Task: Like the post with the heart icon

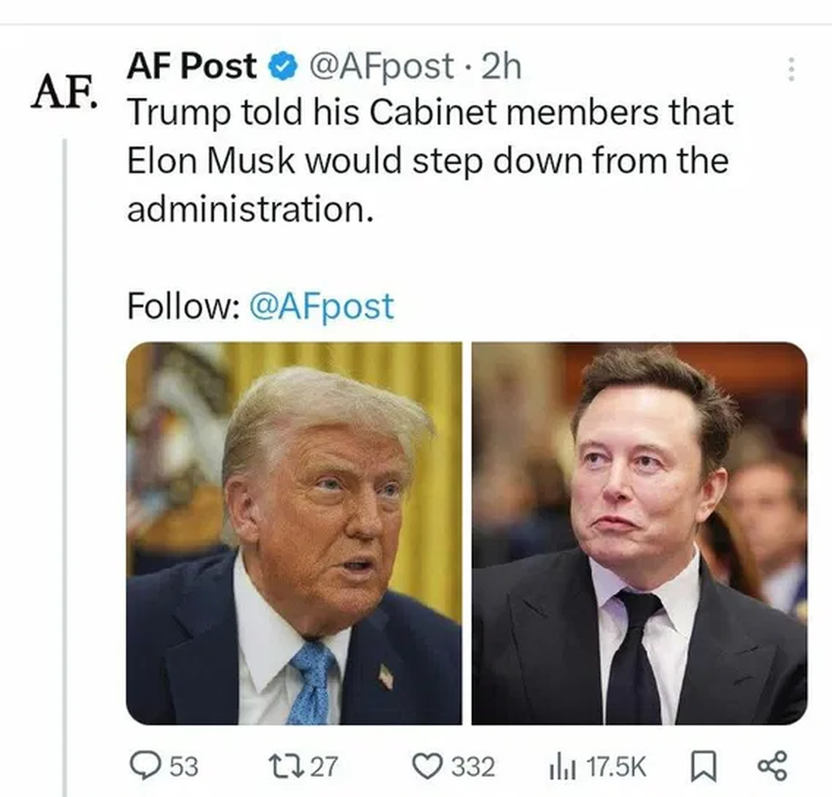Action: 427,765
